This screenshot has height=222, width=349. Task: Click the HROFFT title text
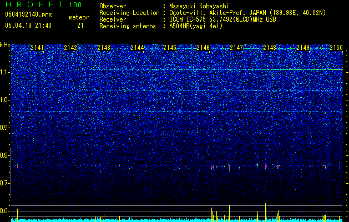(34, 4)
